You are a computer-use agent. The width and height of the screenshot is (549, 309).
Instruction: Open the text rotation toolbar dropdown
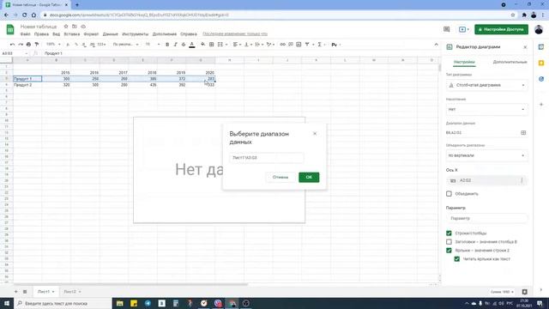[270, 45]
